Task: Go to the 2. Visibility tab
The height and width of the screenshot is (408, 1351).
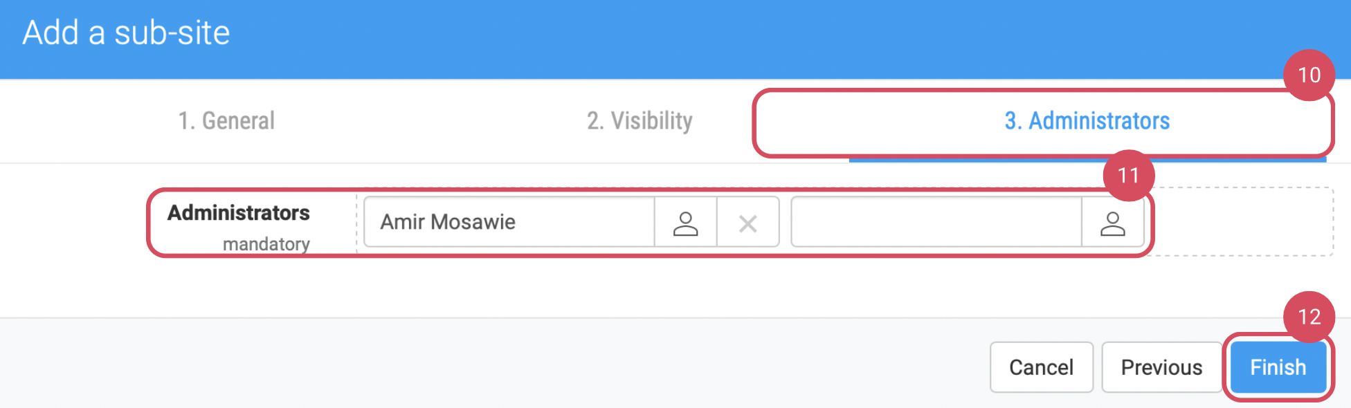Action: [x=640, y=121]
